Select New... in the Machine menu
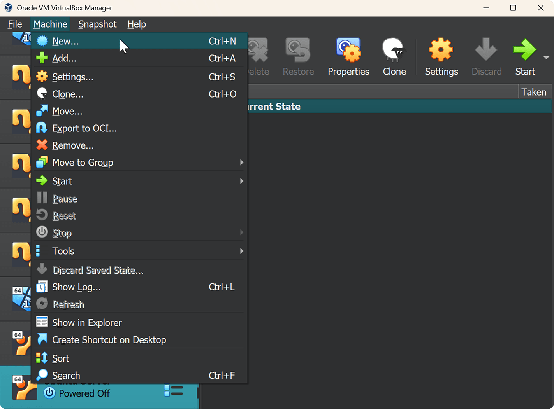This screenshot has height=409, width=554. (x=65, y=41)
